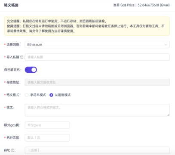The image size is (175, 155).
Task: Click the 自己转自己 label text
Action: [12, 70]
